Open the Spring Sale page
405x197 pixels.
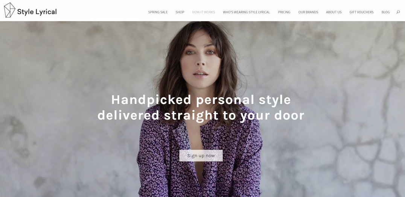[158, 12]
